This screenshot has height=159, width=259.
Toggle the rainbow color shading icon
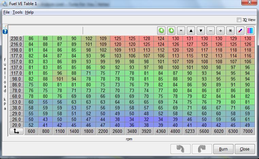click(x=250, y=31)
